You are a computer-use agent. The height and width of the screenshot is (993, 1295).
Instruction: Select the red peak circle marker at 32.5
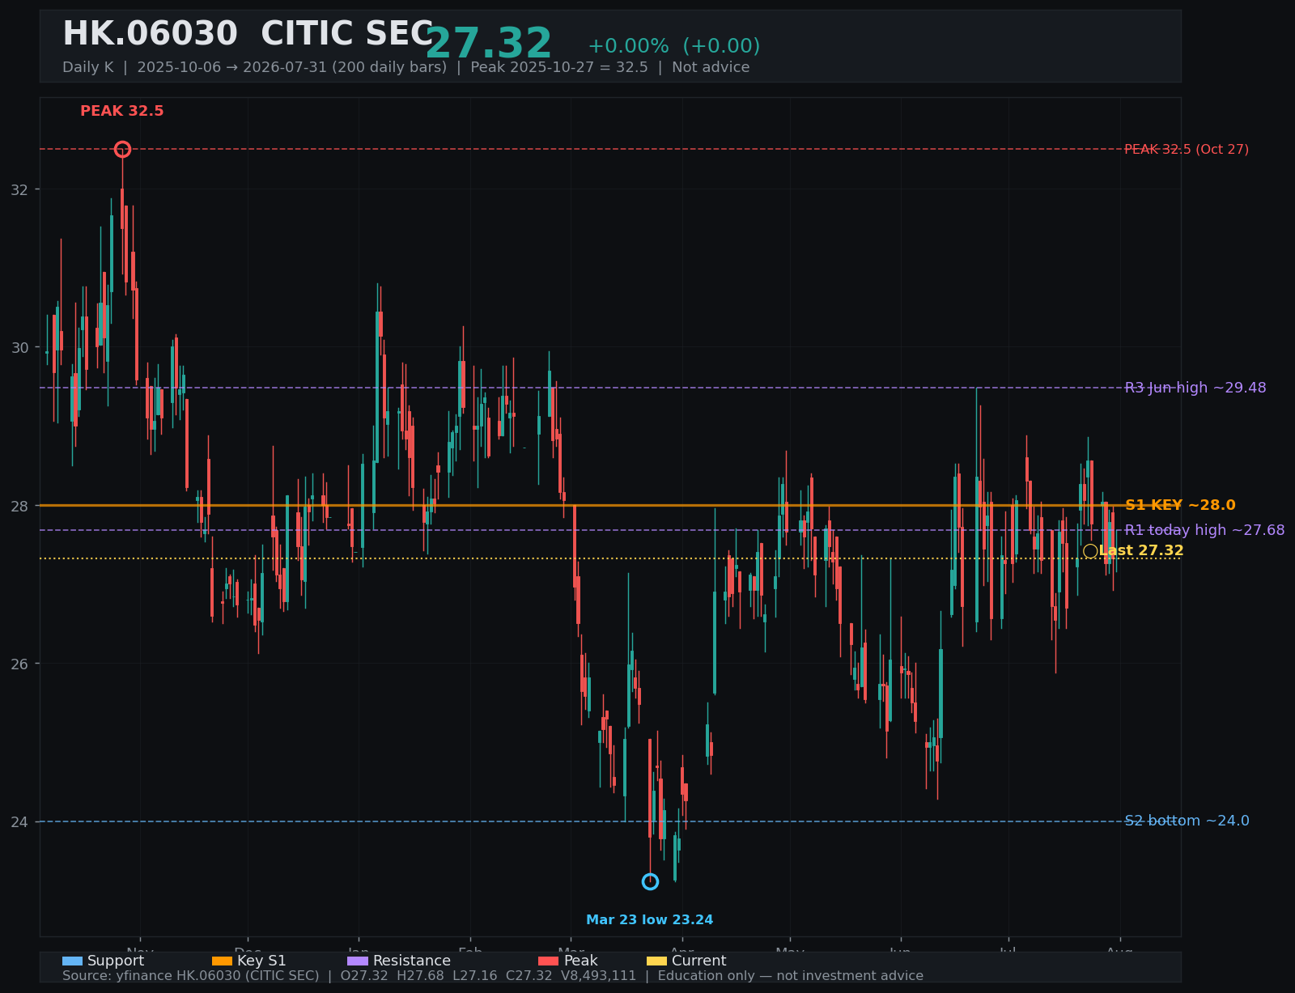pyautogui.click(x=122, y=149)
